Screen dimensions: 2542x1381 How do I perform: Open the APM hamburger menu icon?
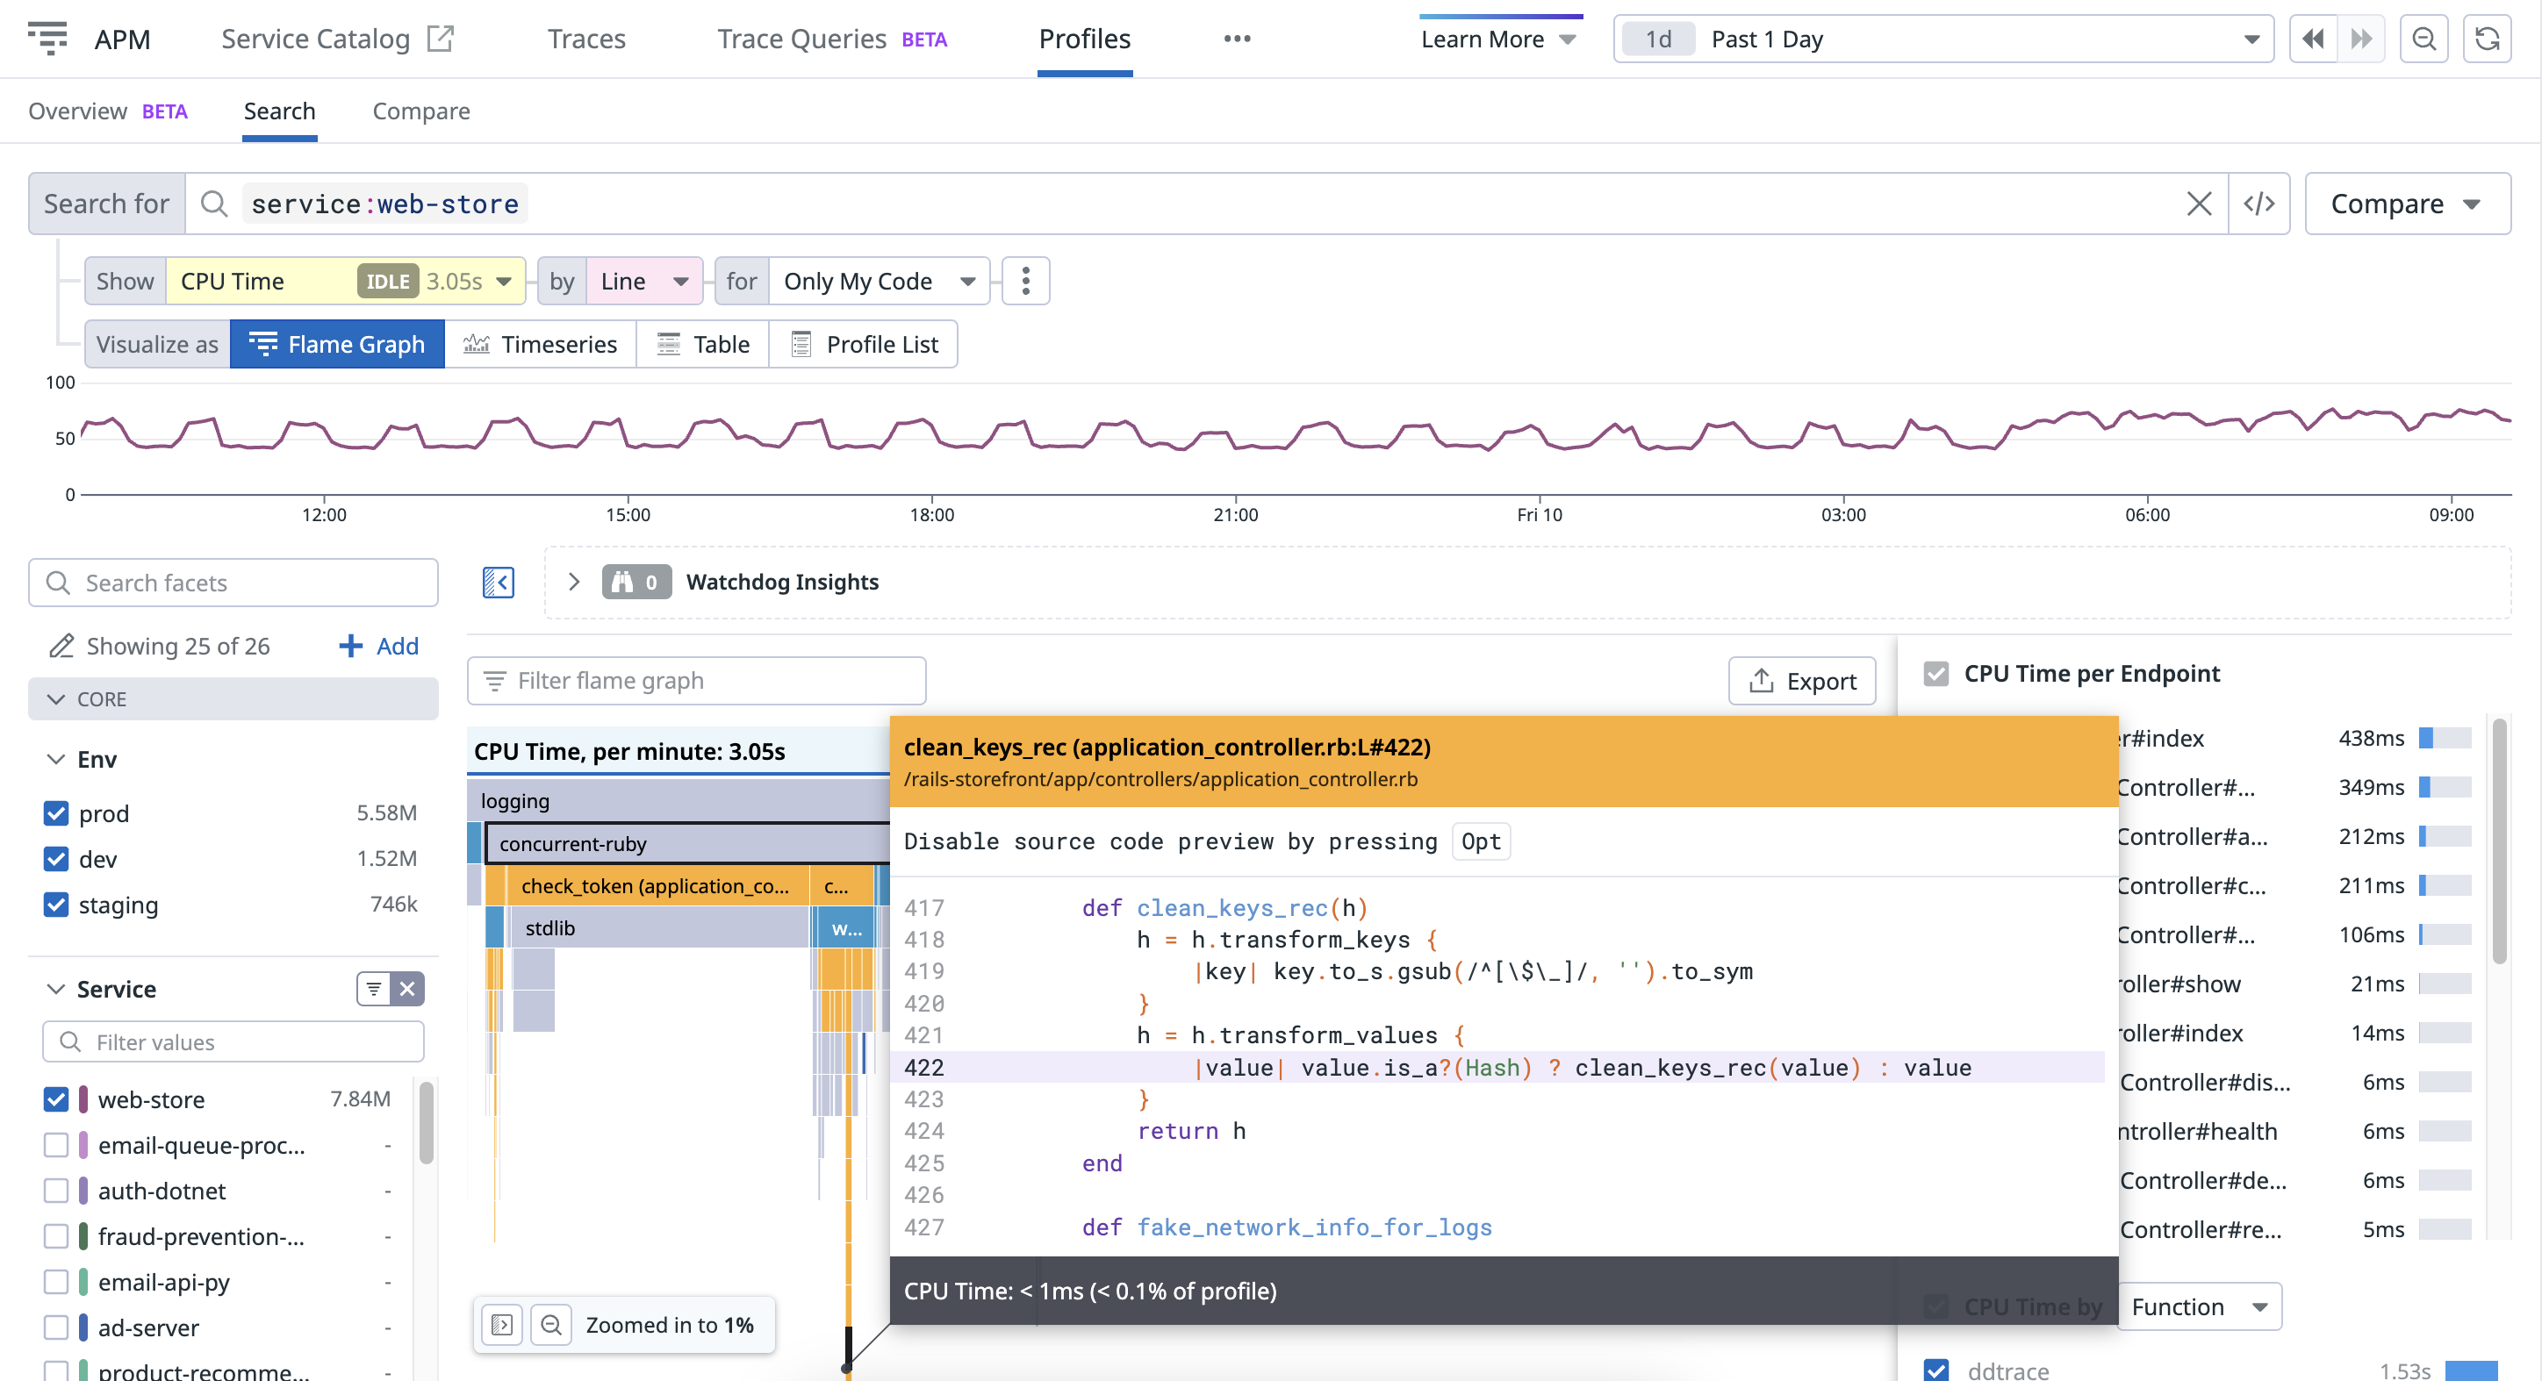(47, 38)
